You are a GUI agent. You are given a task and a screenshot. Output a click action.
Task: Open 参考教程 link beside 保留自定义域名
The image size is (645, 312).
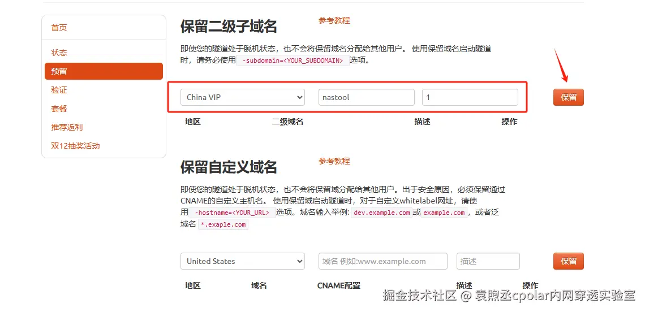[x=334, y=161]
